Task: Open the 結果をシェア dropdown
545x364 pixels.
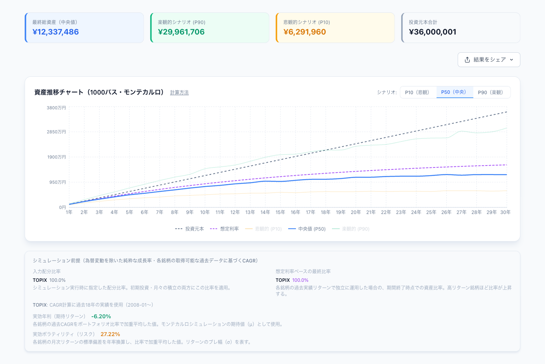Action: [x=489, y=60]
